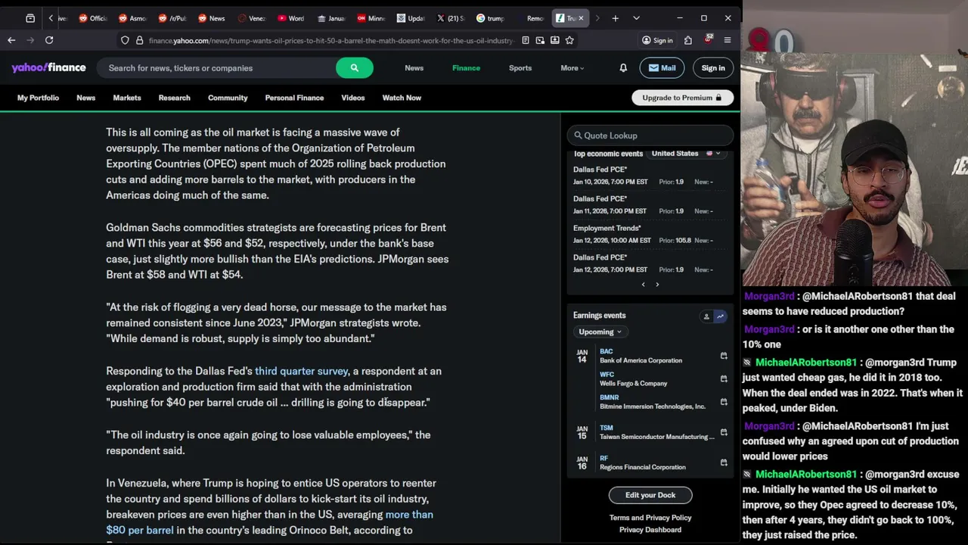The image size is (968, 545).
Task: Add TSM earnings event to calendar
Action: (x=724, y=432)
